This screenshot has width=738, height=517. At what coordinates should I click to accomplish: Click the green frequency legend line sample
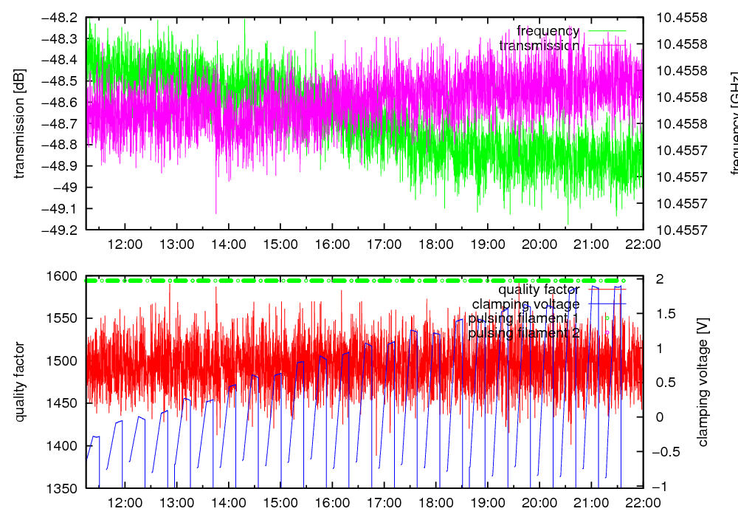[x=605, y=31]
